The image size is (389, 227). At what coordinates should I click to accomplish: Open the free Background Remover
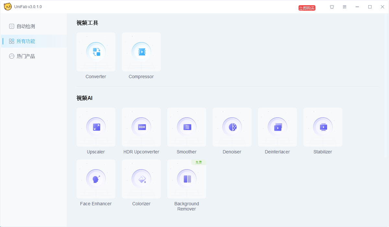click(186, 179)
